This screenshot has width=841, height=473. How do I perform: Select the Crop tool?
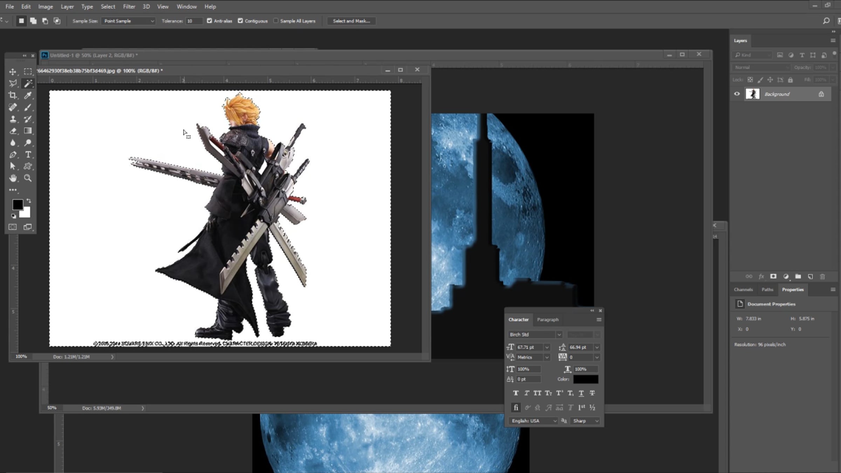13,95
